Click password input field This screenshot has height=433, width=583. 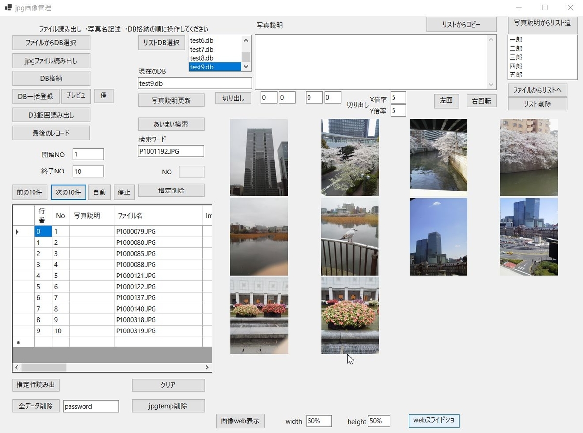(91, 406)
